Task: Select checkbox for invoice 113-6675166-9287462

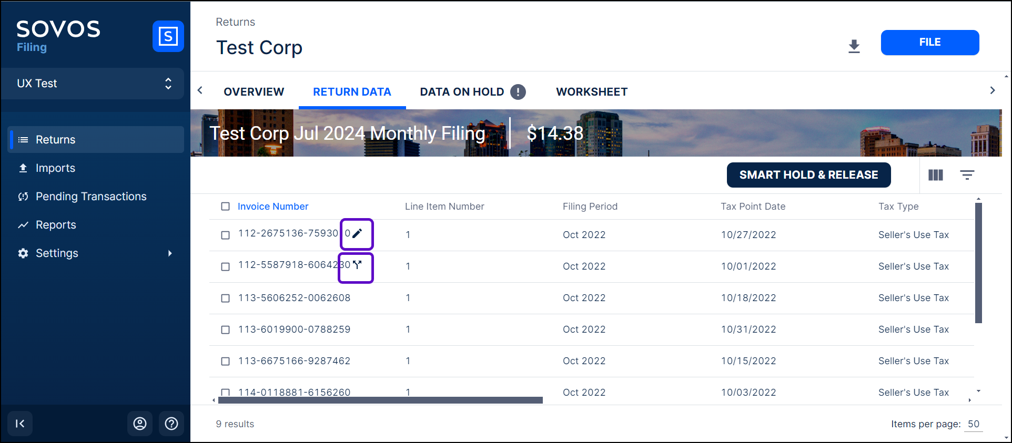Action: 226,361
